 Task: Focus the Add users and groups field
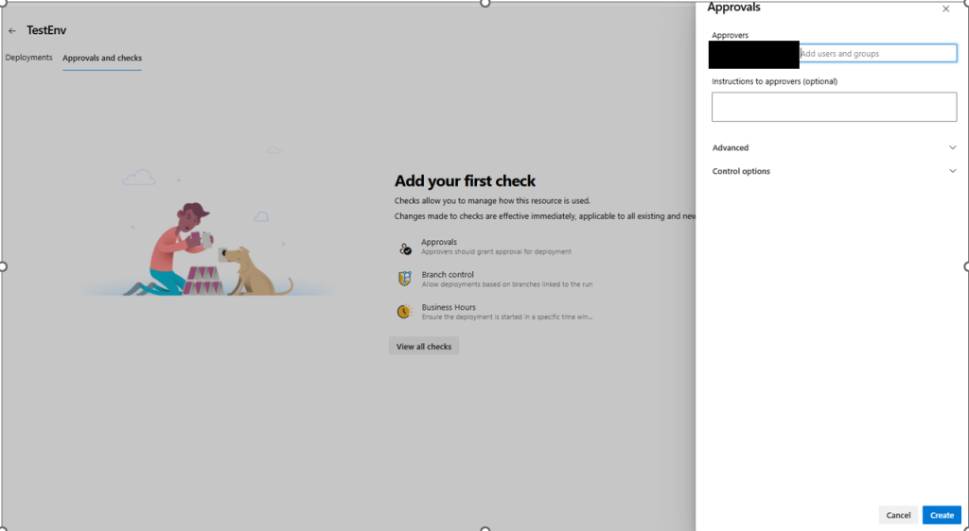[877, 54]
